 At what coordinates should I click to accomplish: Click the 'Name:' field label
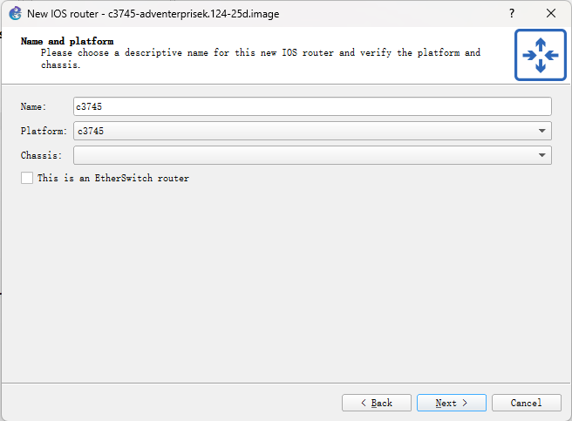point(35,106)
